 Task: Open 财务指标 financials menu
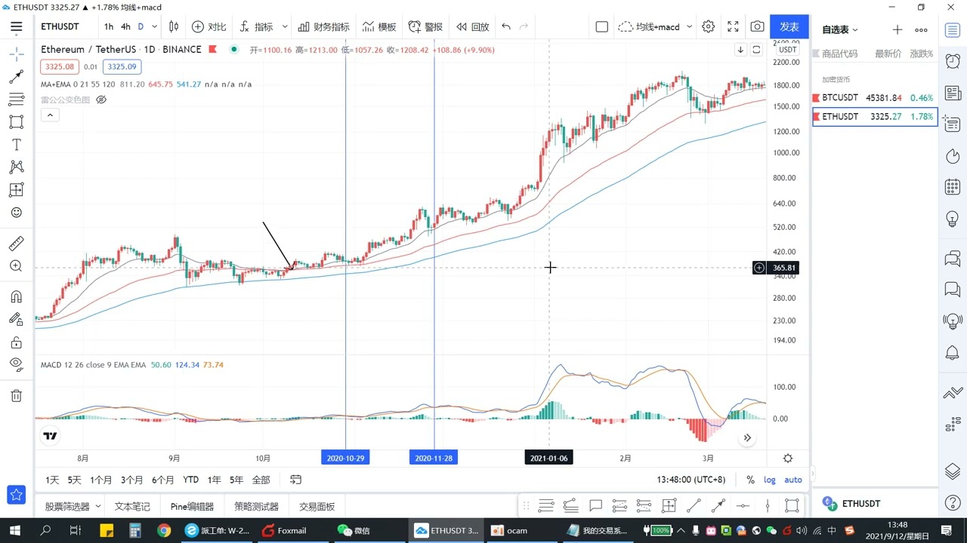pyautogui.click(x=323, y=26)
